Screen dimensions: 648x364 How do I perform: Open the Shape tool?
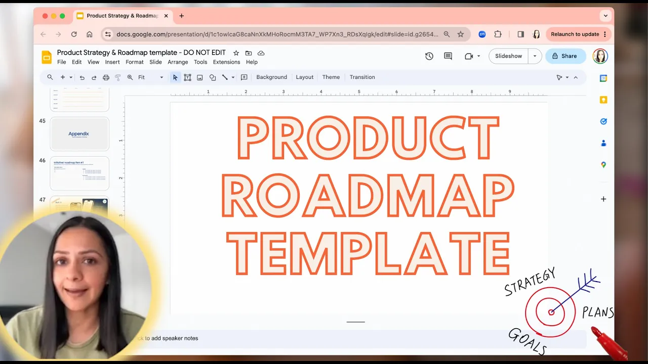pyautogui.click(x=213, y=77)
